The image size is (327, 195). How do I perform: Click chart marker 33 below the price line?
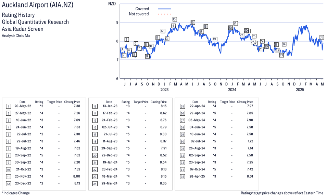tap(281, 55)
